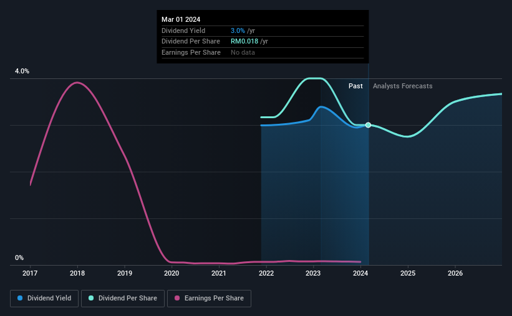Screen dimensions: 512x316
Task: Toggle the Dividend Yield legend button
Action: 44,299
